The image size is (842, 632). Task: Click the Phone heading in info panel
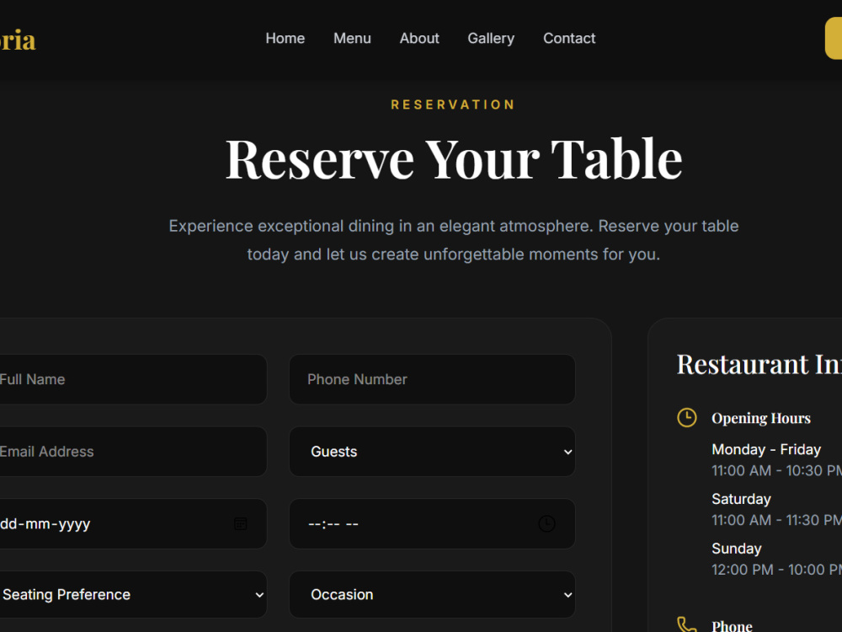point(732,625)
